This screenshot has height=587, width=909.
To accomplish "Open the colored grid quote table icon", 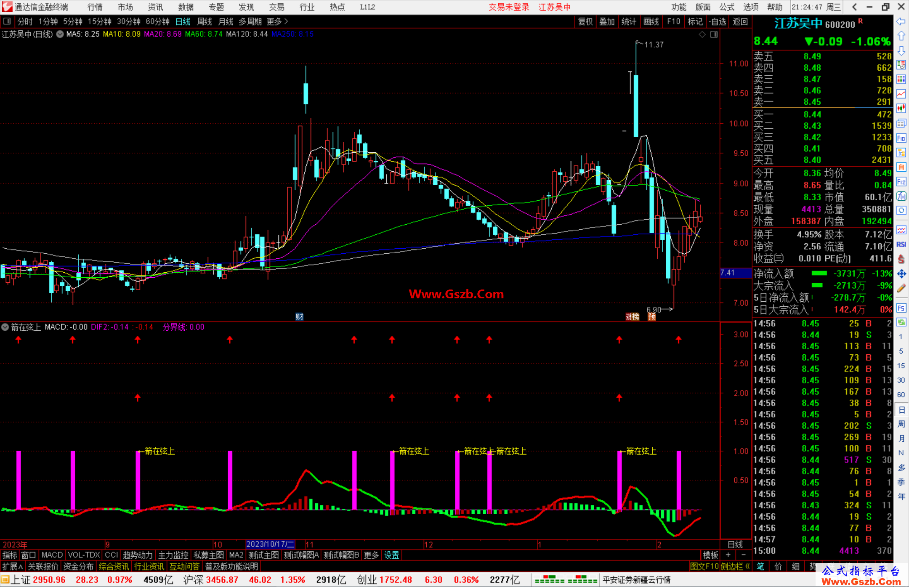I will (x=901, y=80).
